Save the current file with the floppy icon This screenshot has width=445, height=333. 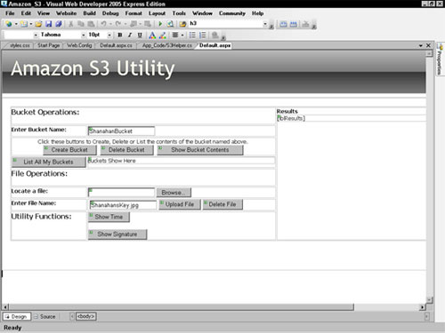[x=49, y=24]
